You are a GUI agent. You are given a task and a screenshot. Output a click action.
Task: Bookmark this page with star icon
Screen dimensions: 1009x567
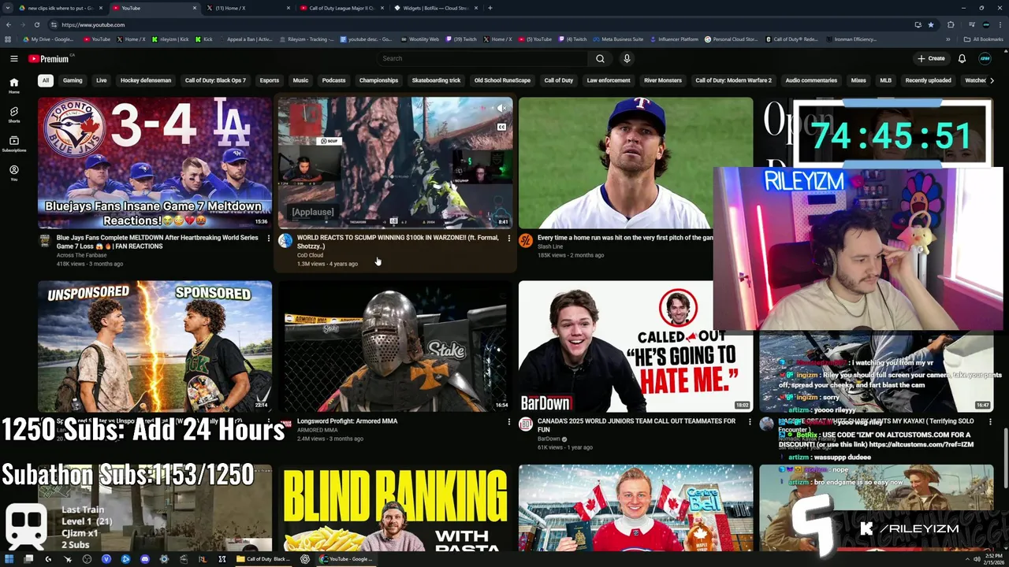point(931,24)
